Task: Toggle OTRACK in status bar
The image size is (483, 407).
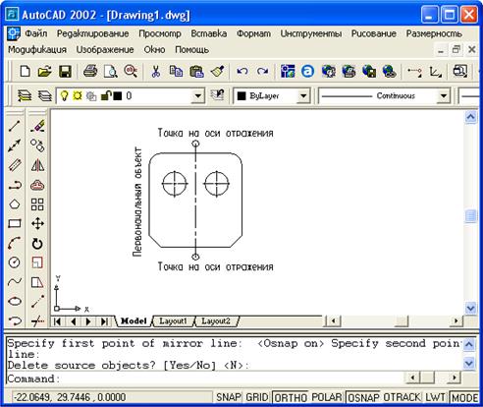Action: pos(402,397)
